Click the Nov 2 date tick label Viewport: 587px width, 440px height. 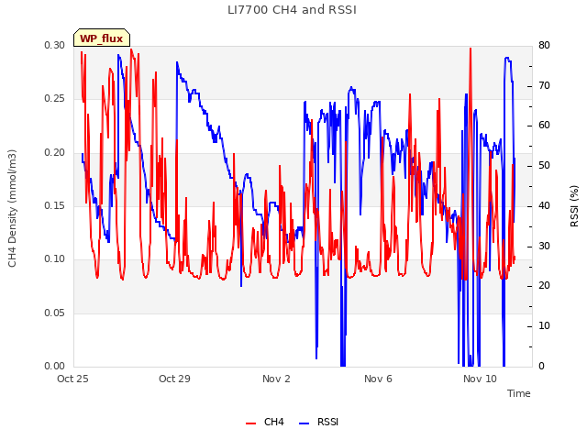click(x=276, y=379)
